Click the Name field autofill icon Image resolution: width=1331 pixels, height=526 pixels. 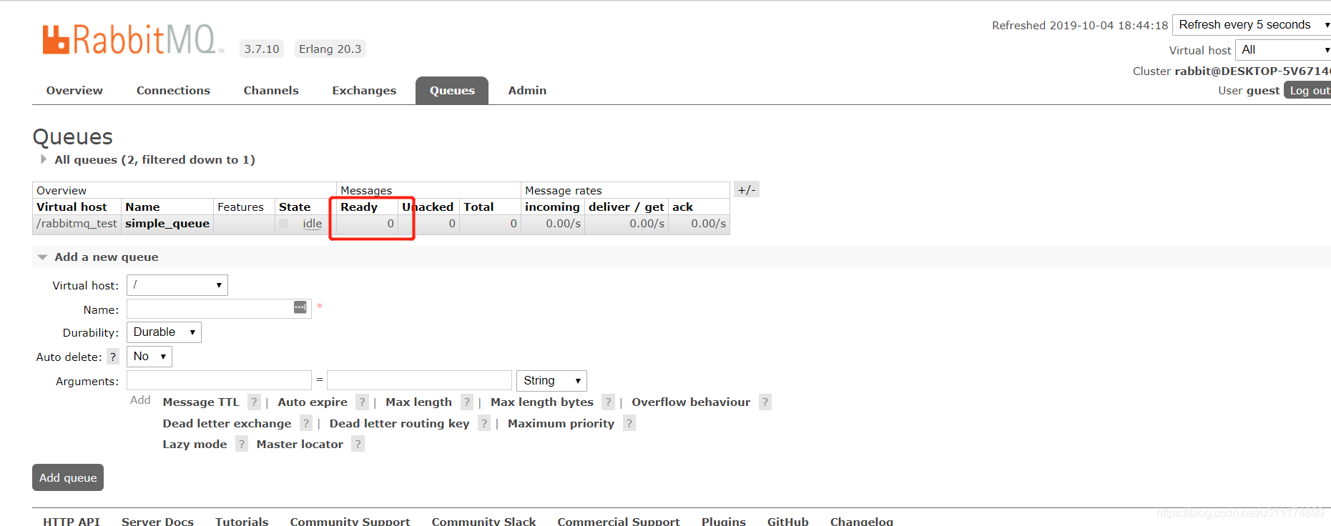pos(300,307)
